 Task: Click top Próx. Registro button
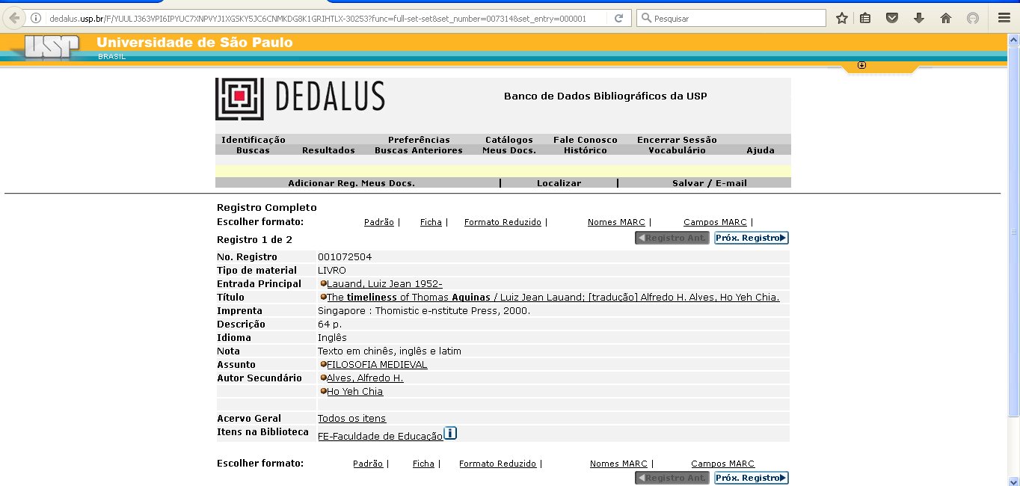point(752,238)
